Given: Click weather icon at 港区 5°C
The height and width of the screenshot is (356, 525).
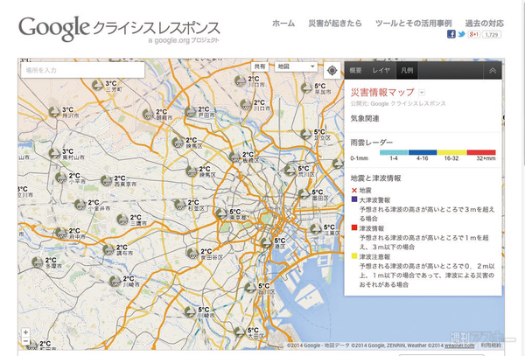Looking at the screenshot, I should pyautogui.click(x=267, y=242).
